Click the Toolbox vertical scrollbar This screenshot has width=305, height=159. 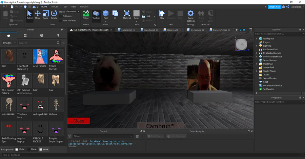(x=65, y=72)
